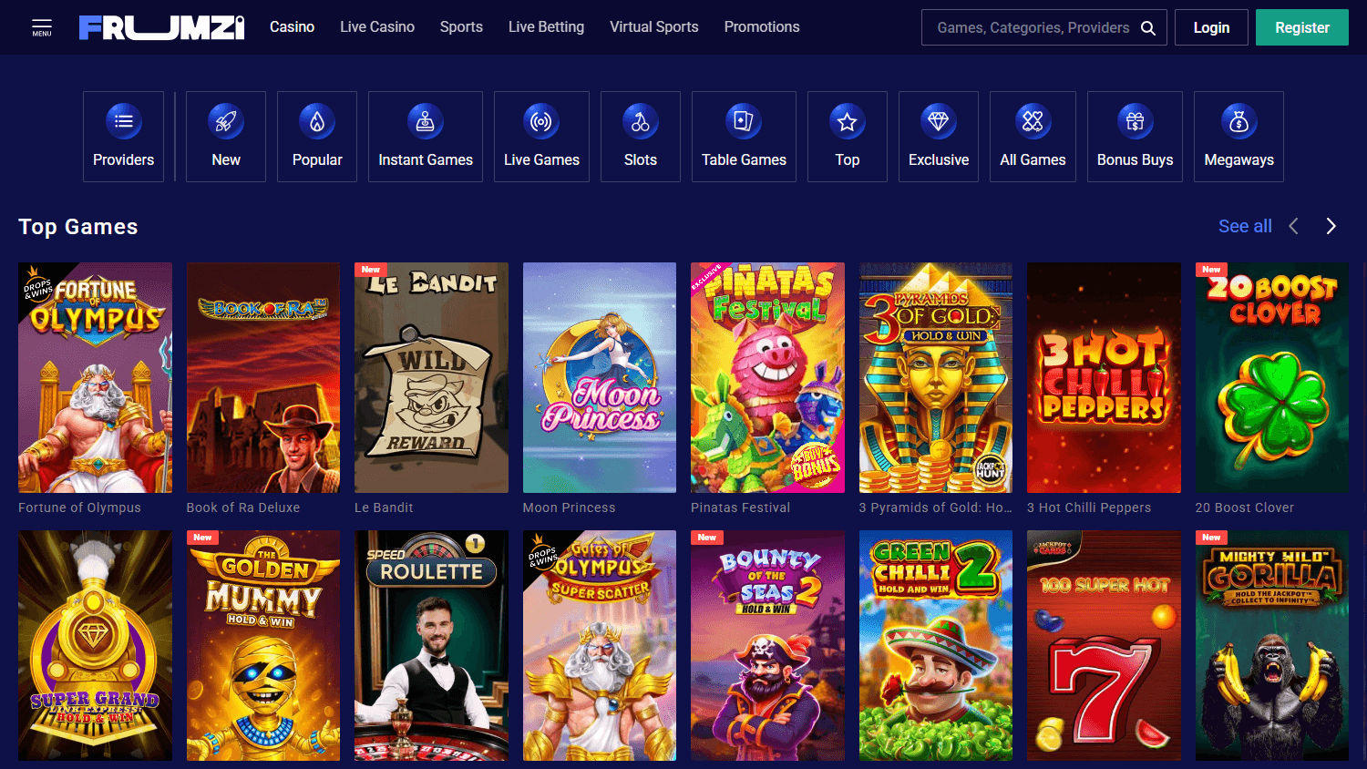Viewport: 1367px width, 769px height.
Task: Select the Instant Games category icon
Action: click(x=426, y=119)
